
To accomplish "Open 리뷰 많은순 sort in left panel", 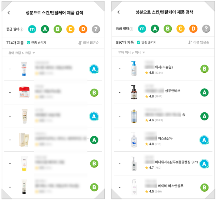I will pos(88,42).
